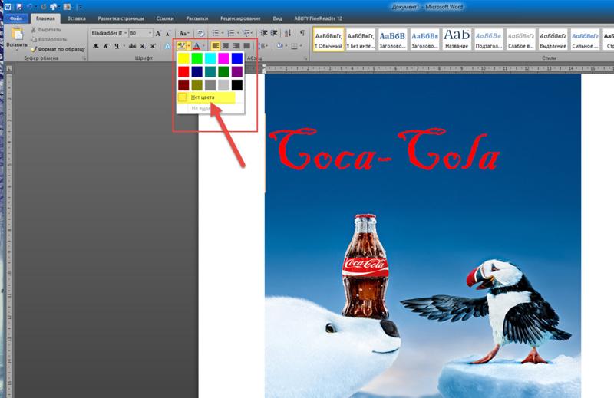This screenshot has height=398, width=614.
Task: Open the Blackadder ITC font name dropdown
Action: [x=125, y=33]
